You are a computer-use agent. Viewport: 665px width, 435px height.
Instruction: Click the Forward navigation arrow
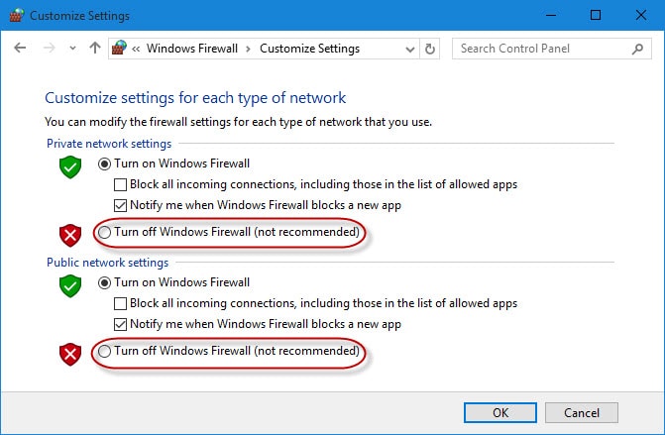pos(46,48)
